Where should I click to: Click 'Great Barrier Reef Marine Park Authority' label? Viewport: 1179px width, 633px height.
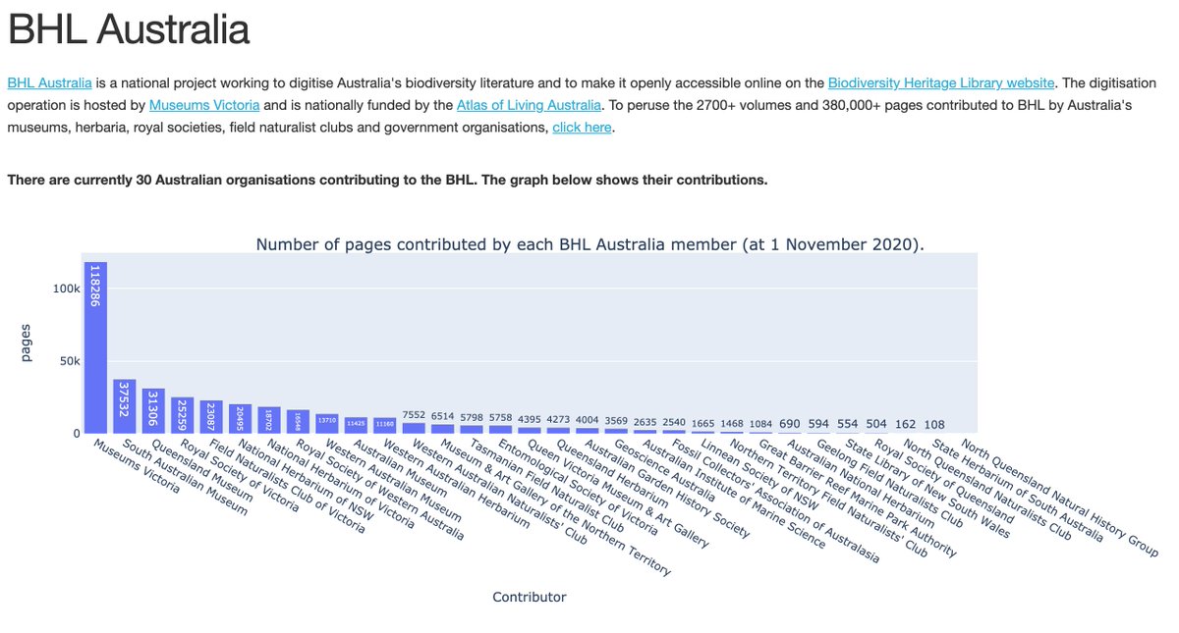click(x=858, y=500)
